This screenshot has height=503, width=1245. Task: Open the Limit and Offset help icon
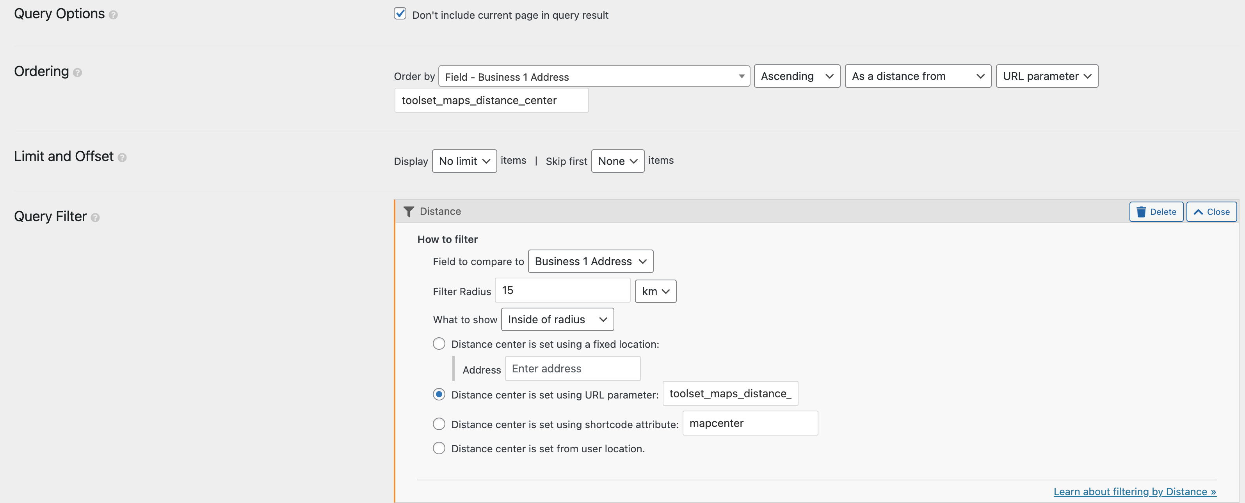coord(122,158)
